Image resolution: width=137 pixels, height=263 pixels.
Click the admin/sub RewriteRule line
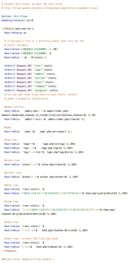click(x=49, y=113)
